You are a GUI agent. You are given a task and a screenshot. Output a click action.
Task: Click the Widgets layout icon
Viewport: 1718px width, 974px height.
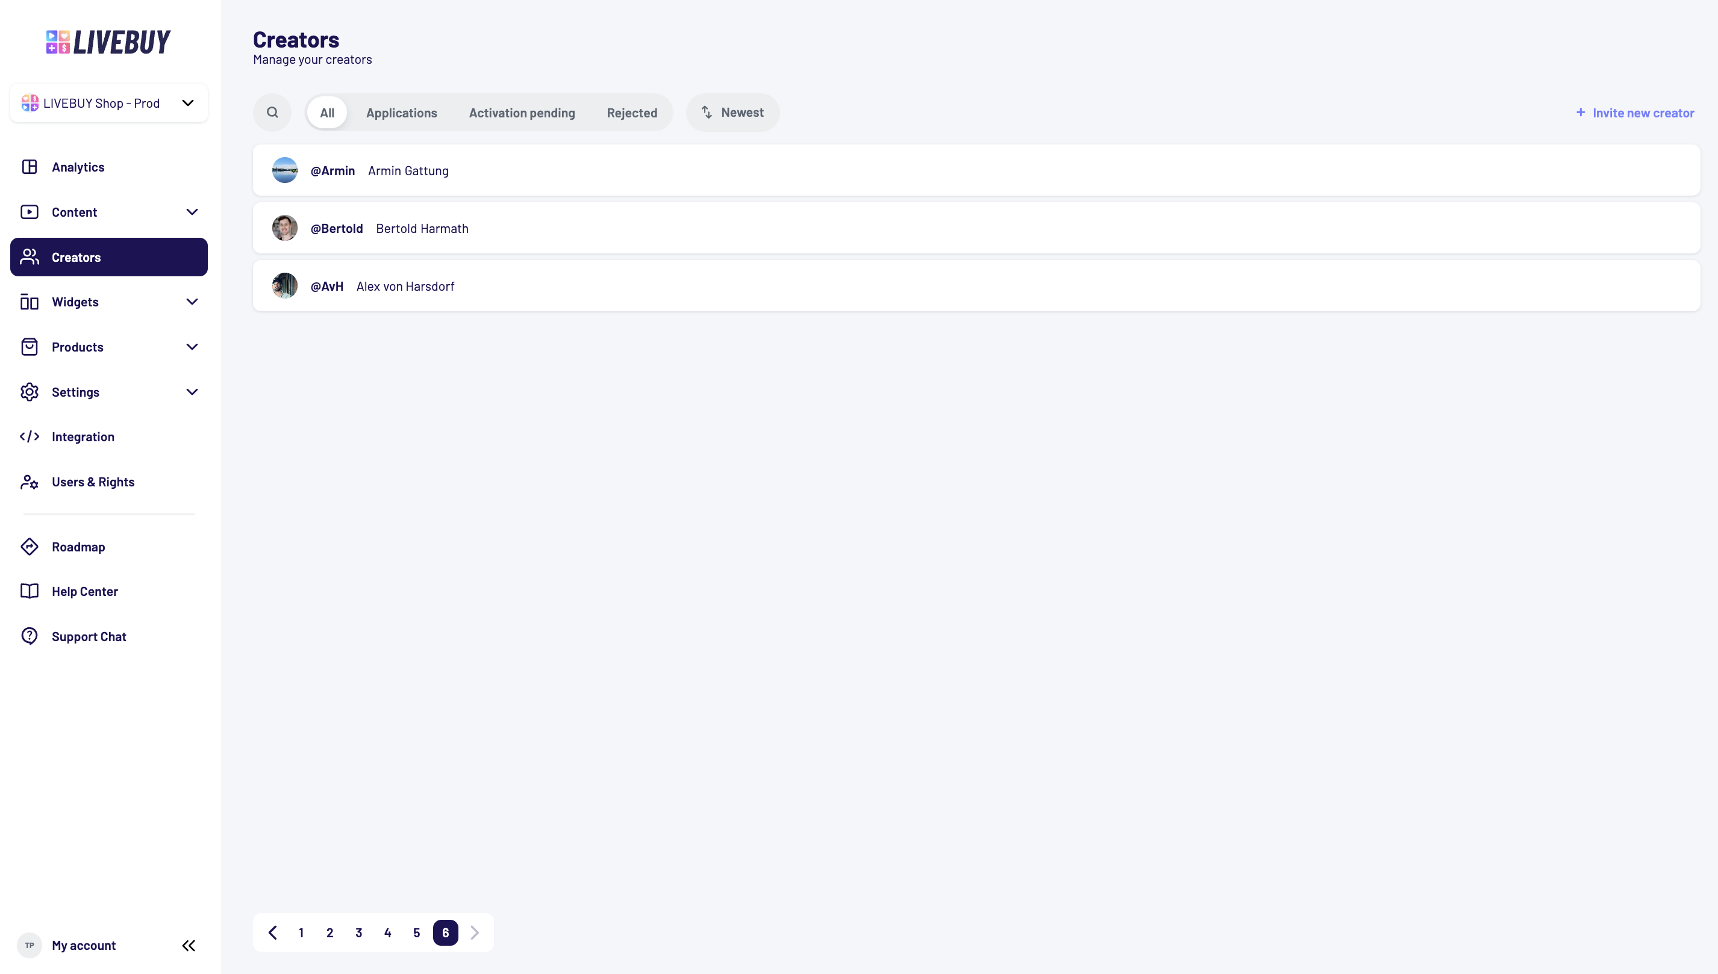pos(30,302)
